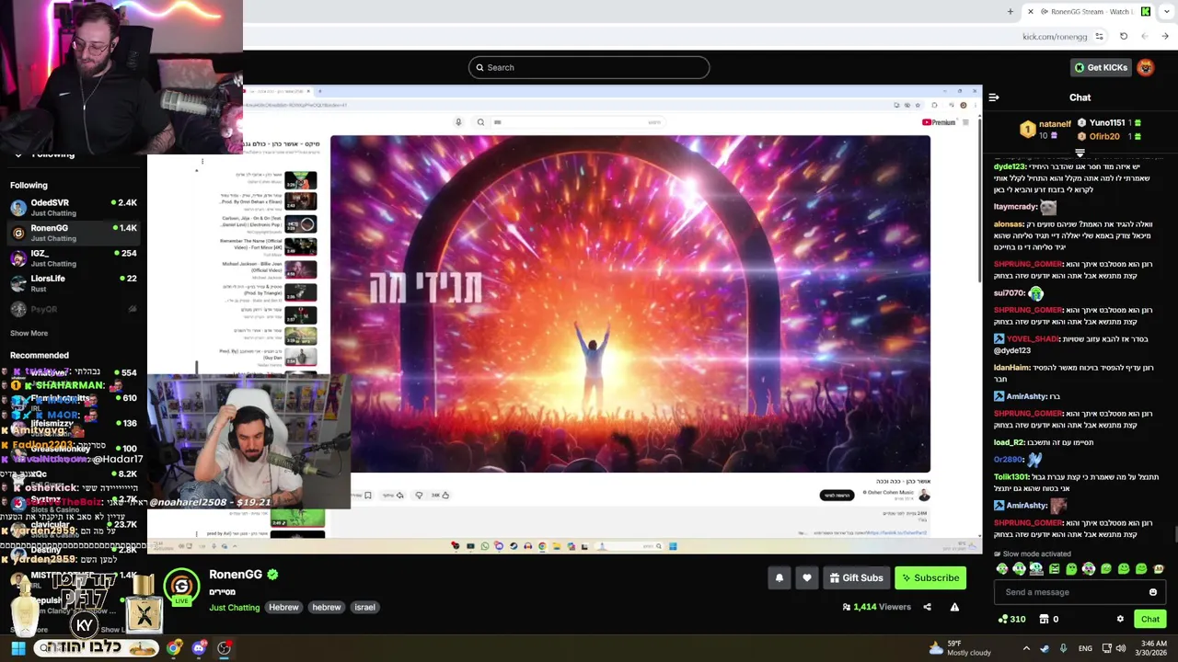Viewport: 1178px width, 662px height.
Task: Open Discord from the taskbar
Action: click(x=199, y=648)
